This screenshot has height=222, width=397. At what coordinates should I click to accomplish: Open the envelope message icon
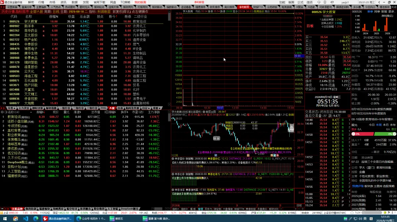click(332, 2)
